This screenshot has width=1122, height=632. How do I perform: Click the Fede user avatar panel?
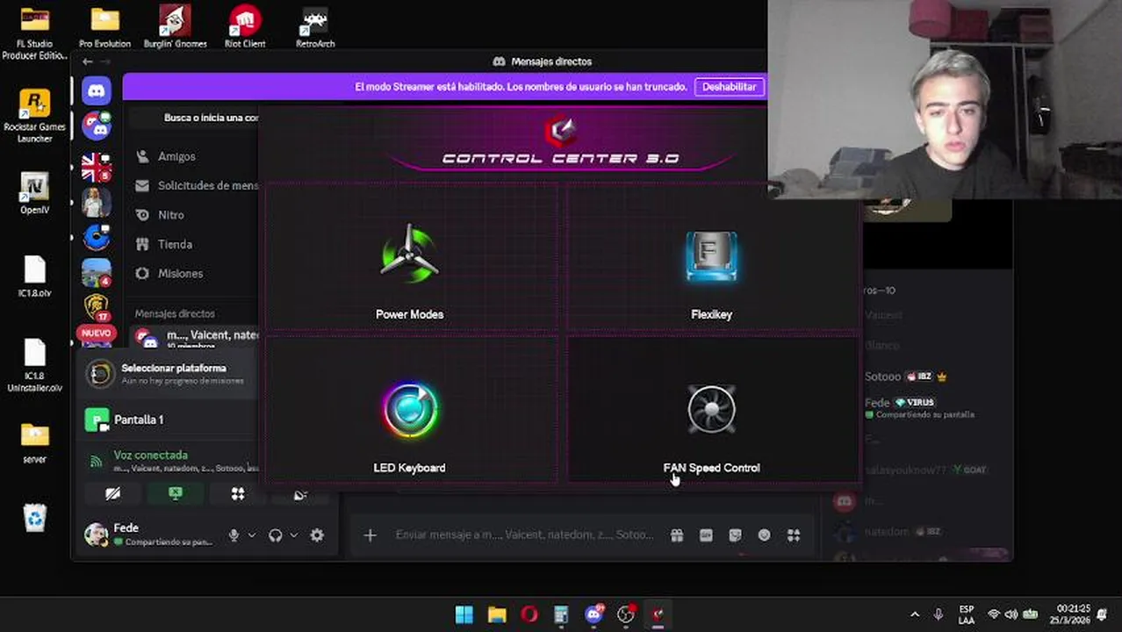149,535
